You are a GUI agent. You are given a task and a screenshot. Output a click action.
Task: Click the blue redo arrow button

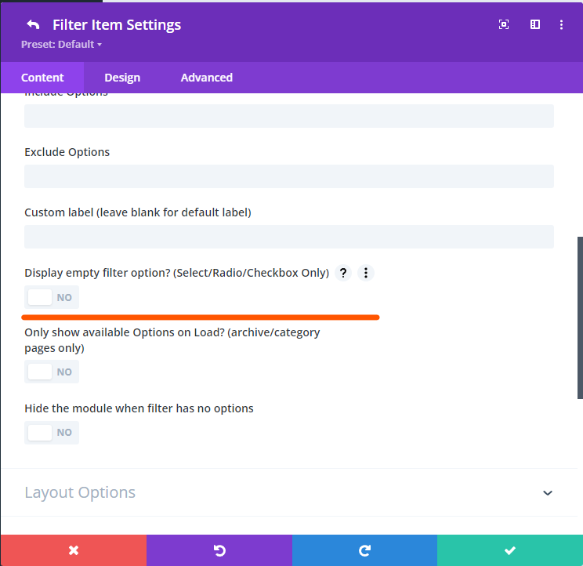click(x=364, y=550)
